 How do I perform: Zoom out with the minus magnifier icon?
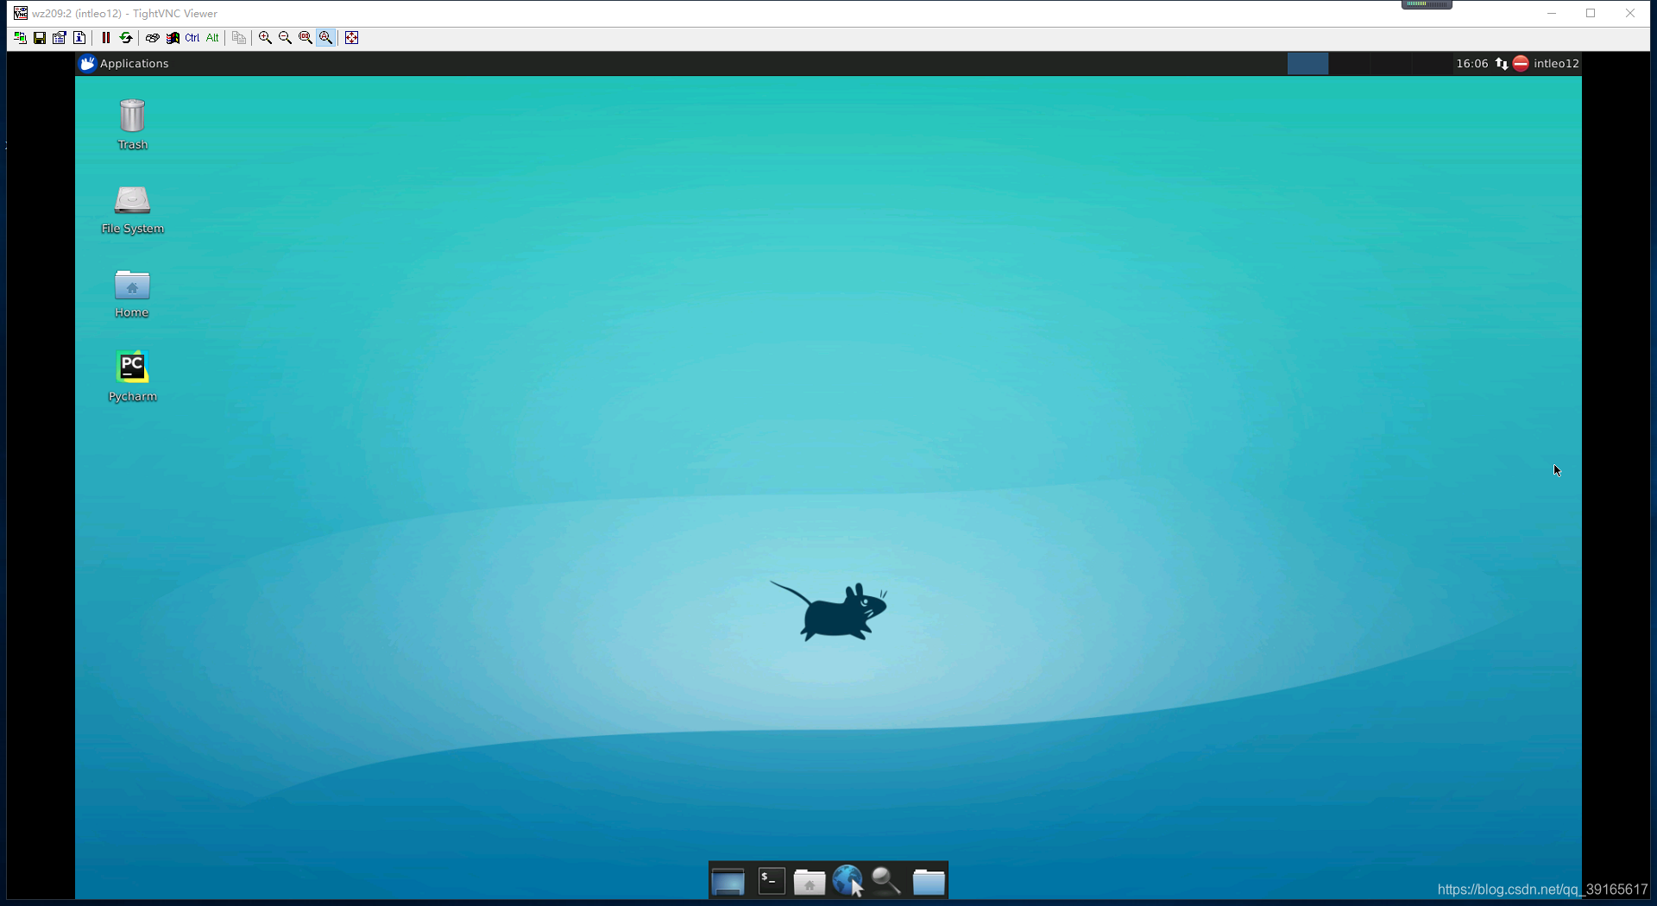(286, 38)
